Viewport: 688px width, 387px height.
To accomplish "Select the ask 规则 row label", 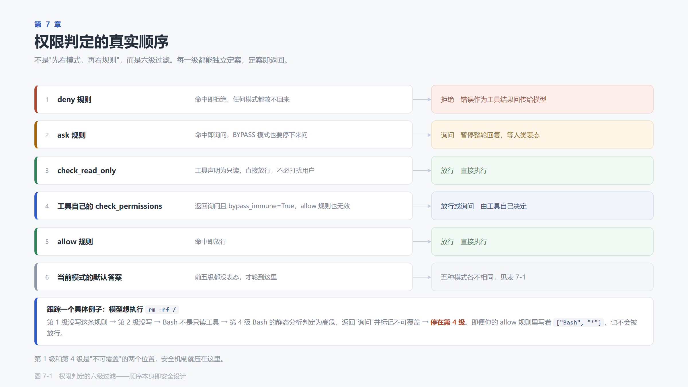I will coord(71,135).
